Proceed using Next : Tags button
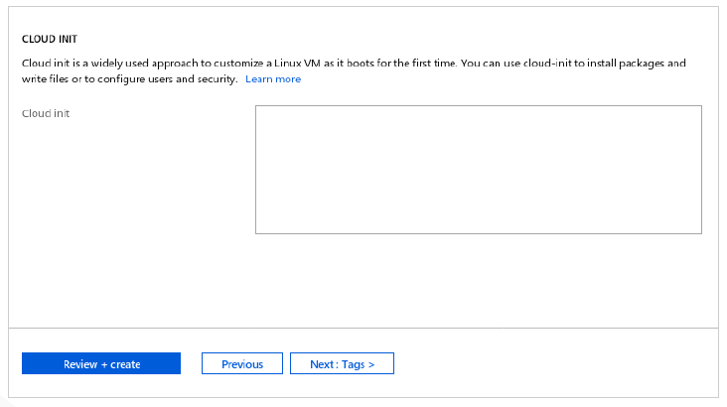Viewport: 727px width, 407px height. tap(343, 363)
